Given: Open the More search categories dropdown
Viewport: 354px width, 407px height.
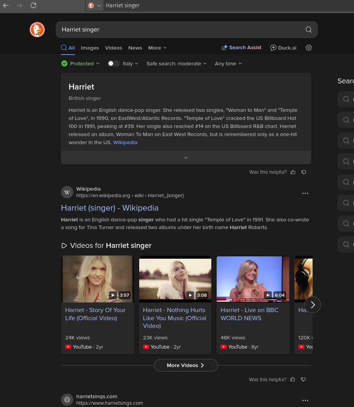Looking at the screenshot, I should (x=157, y=48).
